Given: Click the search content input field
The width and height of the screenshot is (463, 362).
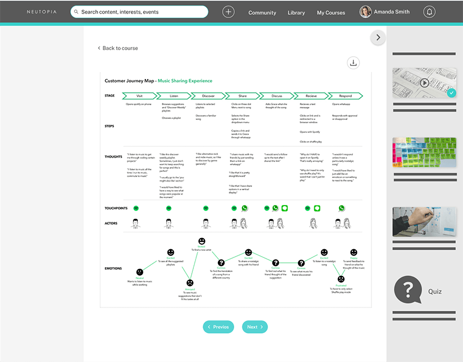Looking at the screenshot, I should 142,12.
